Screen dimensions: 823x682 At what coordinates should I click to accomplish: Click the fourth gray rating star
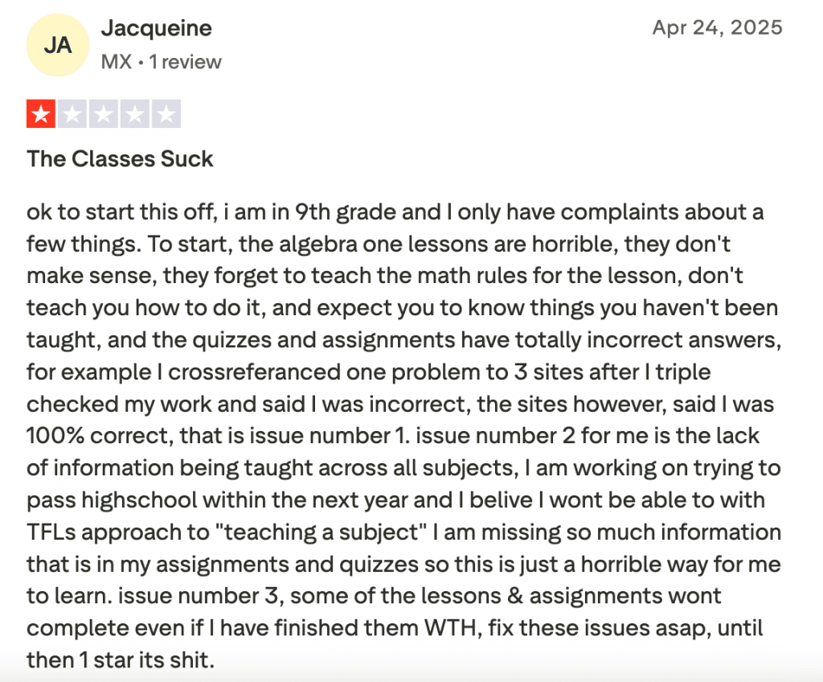point(134,115)
